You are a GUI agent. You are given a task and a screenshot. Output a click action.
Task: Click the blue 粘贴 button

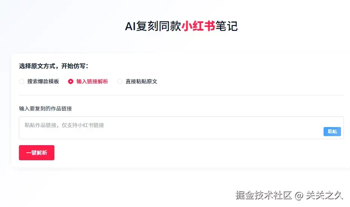tap(332, 131)
